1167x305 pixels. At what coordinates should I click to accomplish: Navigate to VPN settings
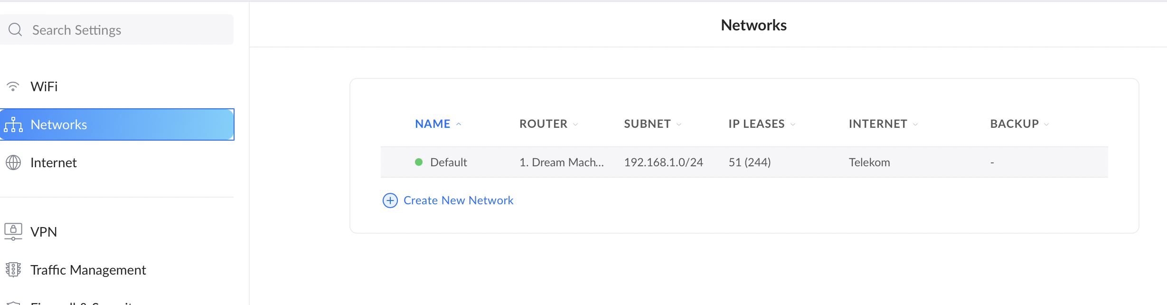point(43,231)
